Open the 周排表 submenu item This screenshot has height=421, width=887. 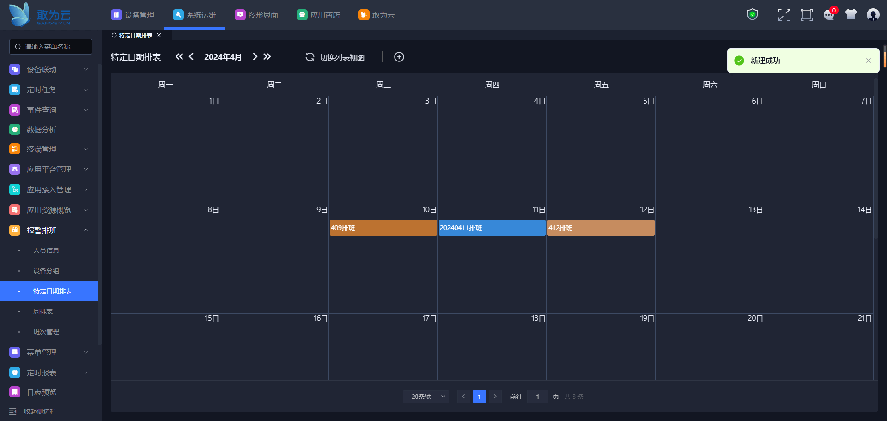[43, 311]
